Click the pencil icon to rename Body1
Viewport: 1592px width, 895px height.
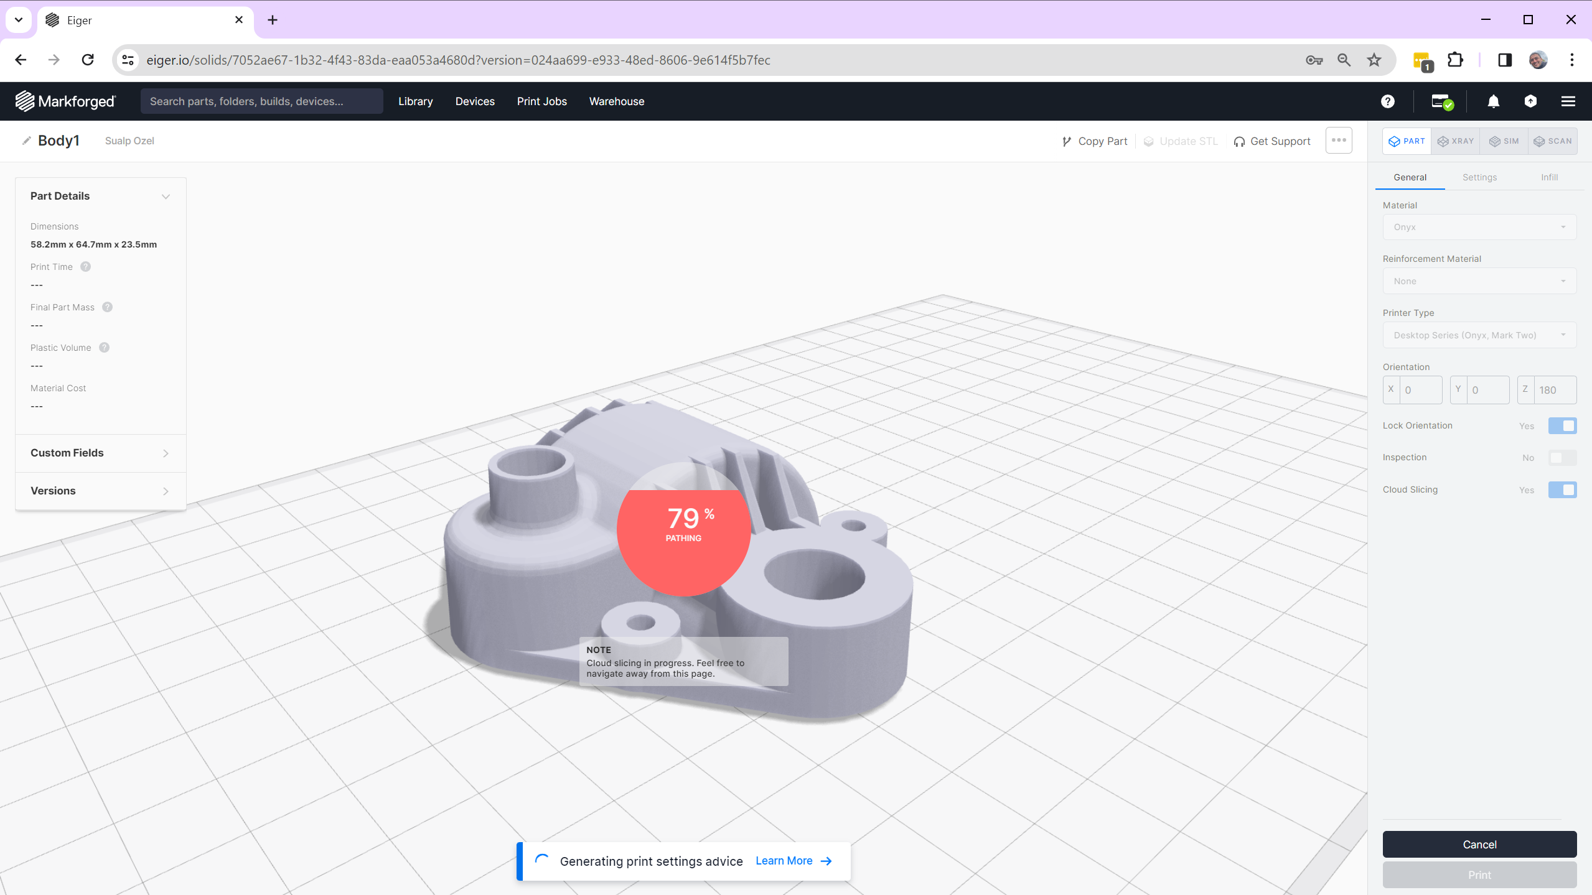[26, 141]
